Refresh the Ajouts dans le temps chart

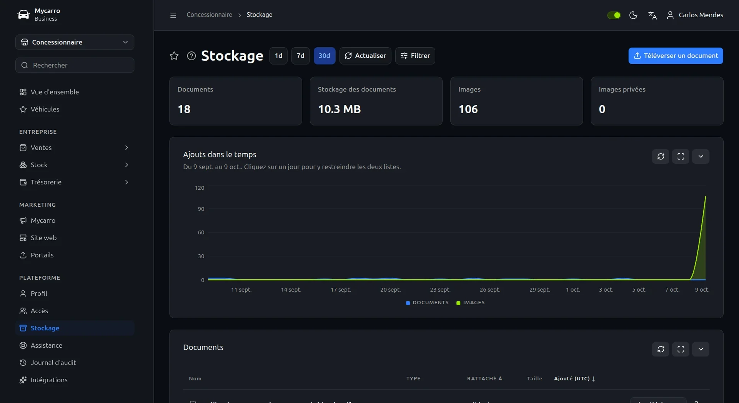661,156
